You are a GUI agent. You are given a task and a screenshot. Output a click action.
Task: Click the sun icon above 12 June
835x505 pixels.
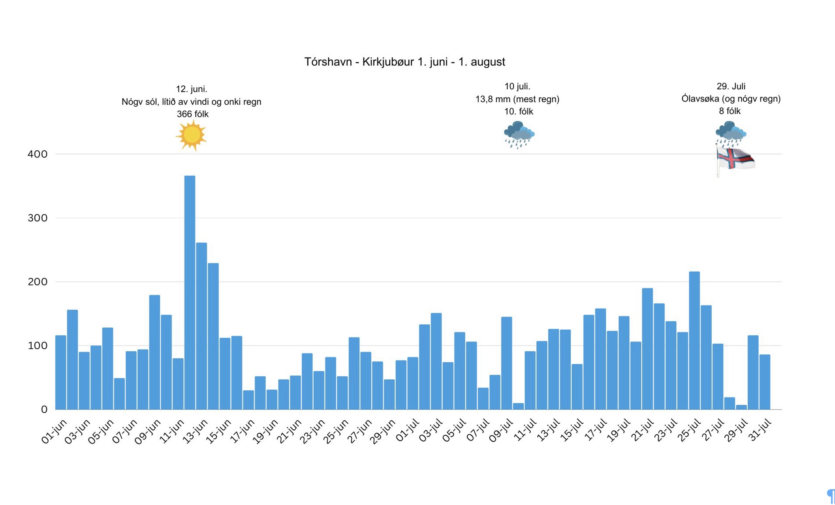[x=192, y=135]
